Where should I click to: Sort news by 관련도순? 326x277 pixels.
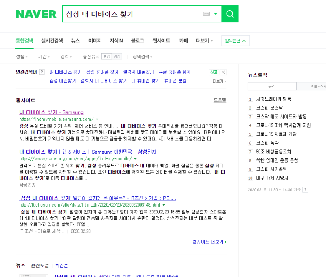[40, 266]
